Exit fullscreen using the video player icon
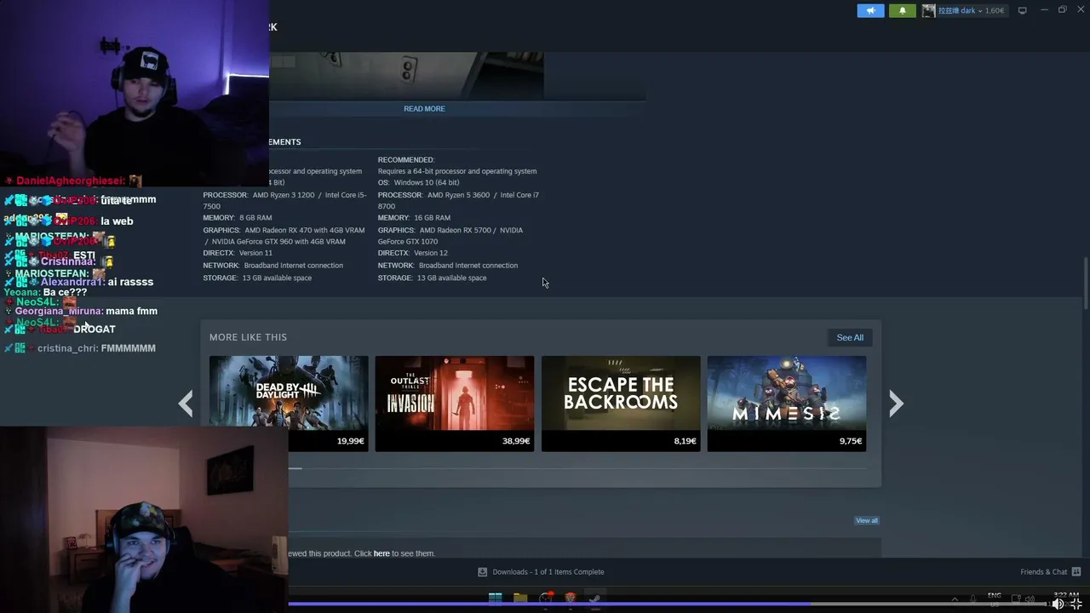Screen dimensions: 1090x613 1077,604
